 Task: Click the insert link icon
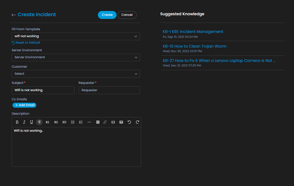click(x=105, y=122)
